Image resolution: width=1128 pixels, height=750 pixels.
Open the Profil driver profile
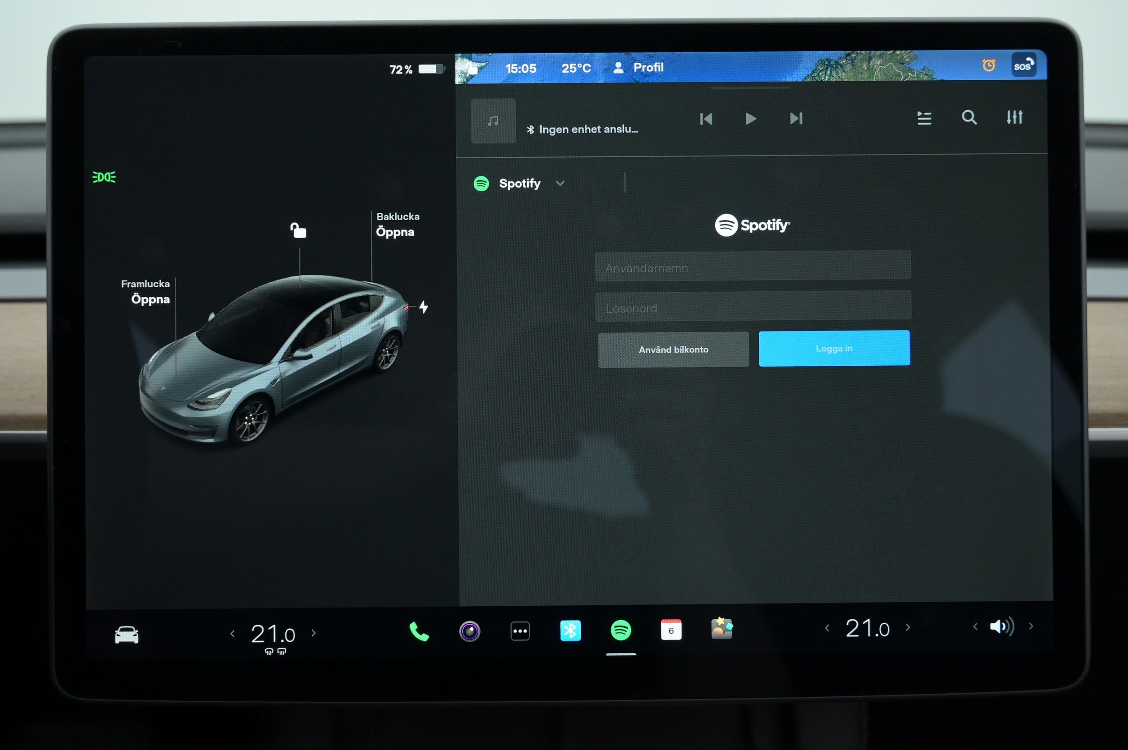point(638,68)
